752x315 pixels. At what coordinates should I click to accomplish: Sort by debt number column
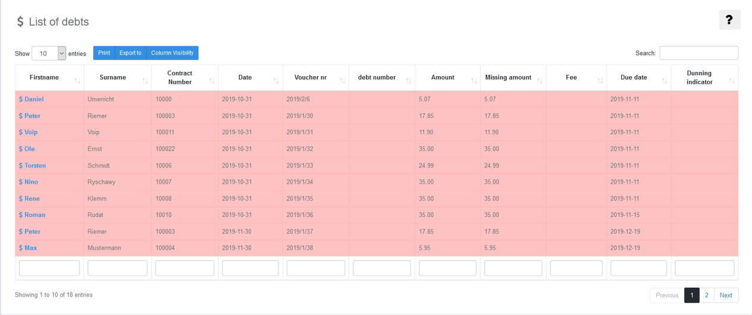pos(382,78)
